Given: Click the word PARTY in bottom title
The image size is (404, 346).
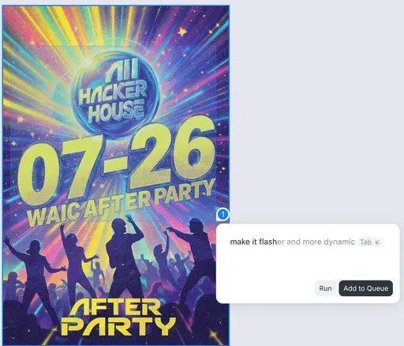Looking at the screenshot, I should click(x=118, y=329).
